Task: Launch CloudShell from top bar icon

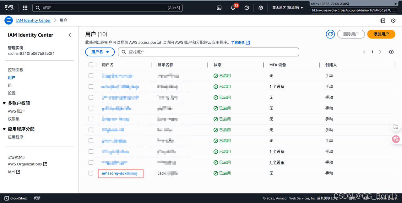Action: pyautogui.click(x=219, y=8)
